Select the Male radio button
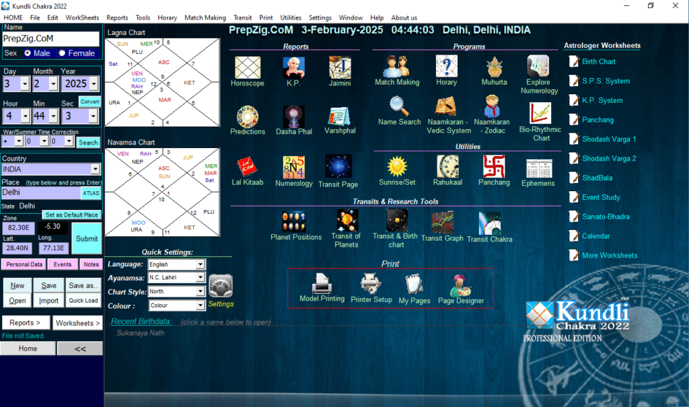 [28, 53]
